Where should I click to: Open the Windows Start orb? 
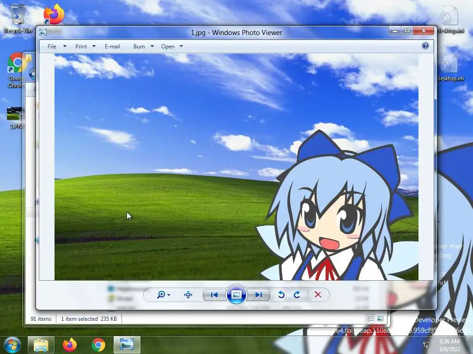12,345
